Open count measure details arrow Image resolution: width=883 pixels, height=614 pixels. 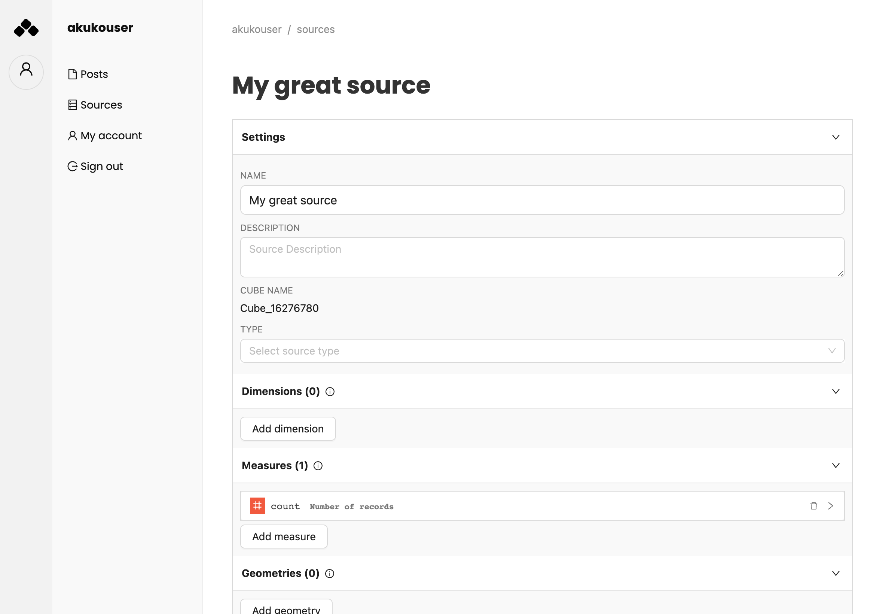pos(830,505)
